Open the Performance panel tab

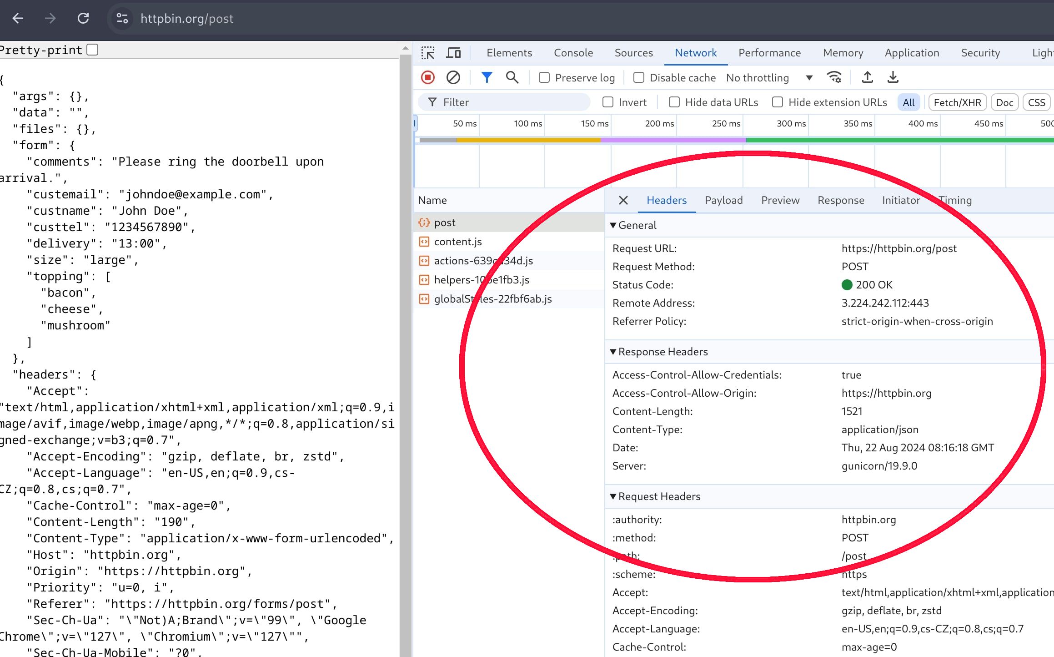(770, 53)
